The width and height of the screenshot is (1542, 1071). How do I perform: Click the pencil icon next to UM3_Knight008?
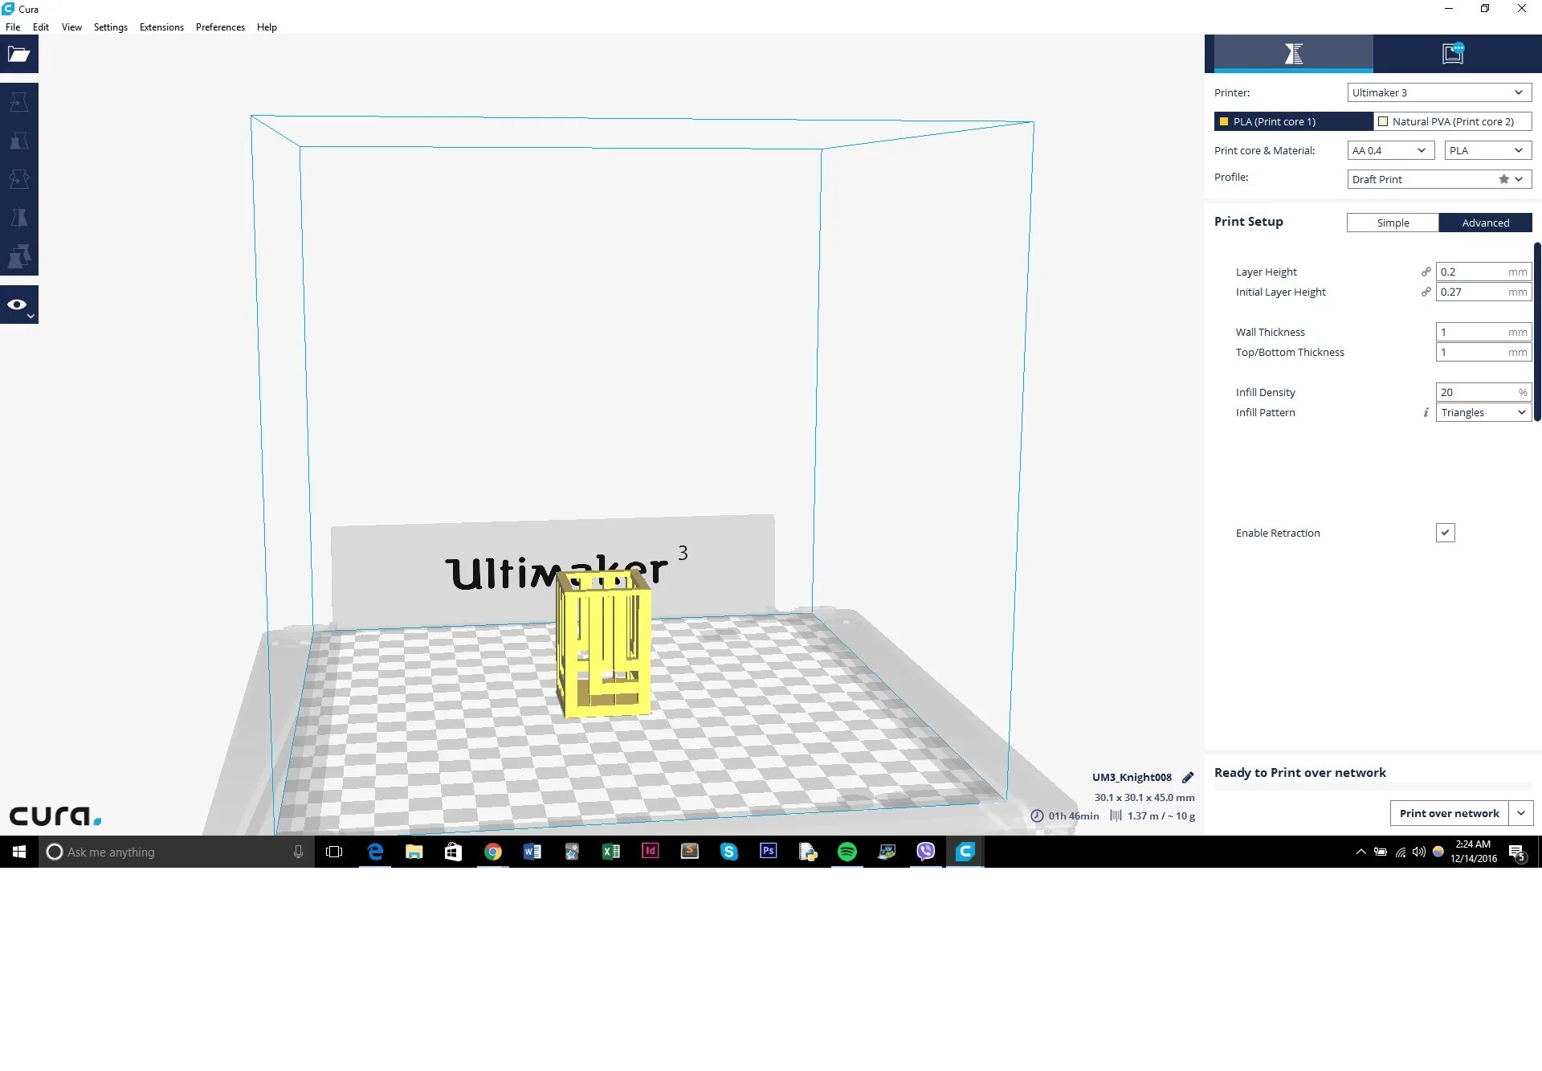[1188, 777]
